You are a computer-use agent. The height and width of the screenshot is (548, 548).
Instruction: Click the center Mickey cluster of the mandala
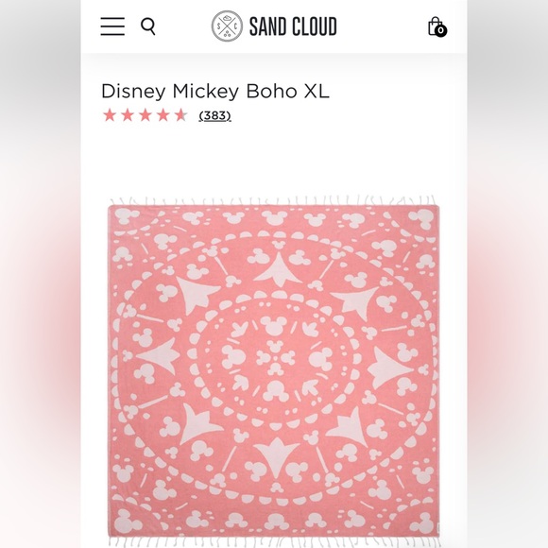(274, 357)
